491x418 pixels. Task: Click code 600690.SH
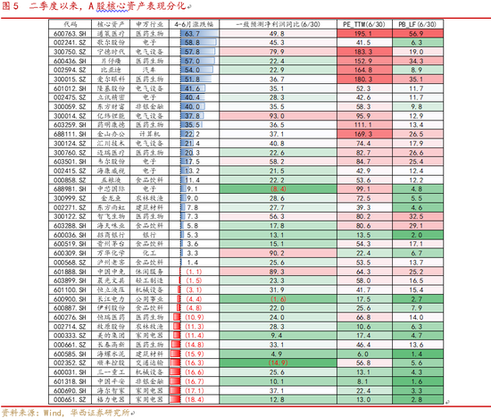[x=70, y=390]
